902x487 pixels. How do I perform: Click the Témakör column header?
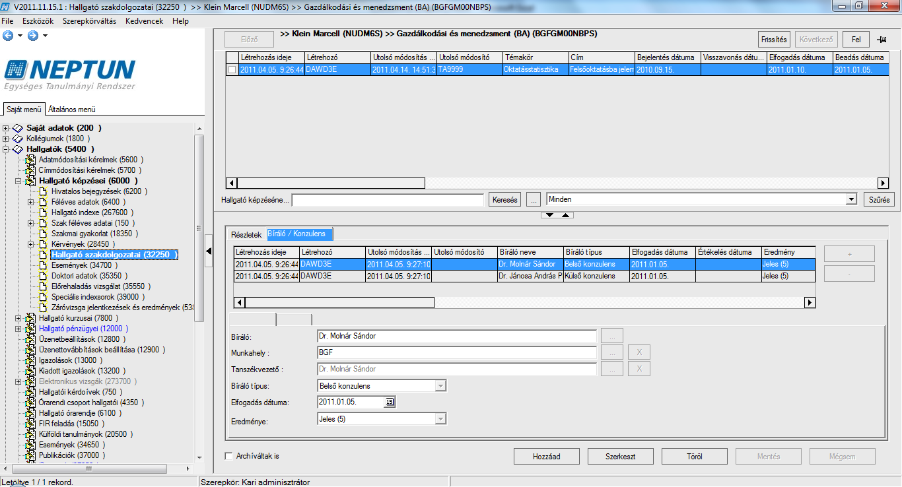536,57
